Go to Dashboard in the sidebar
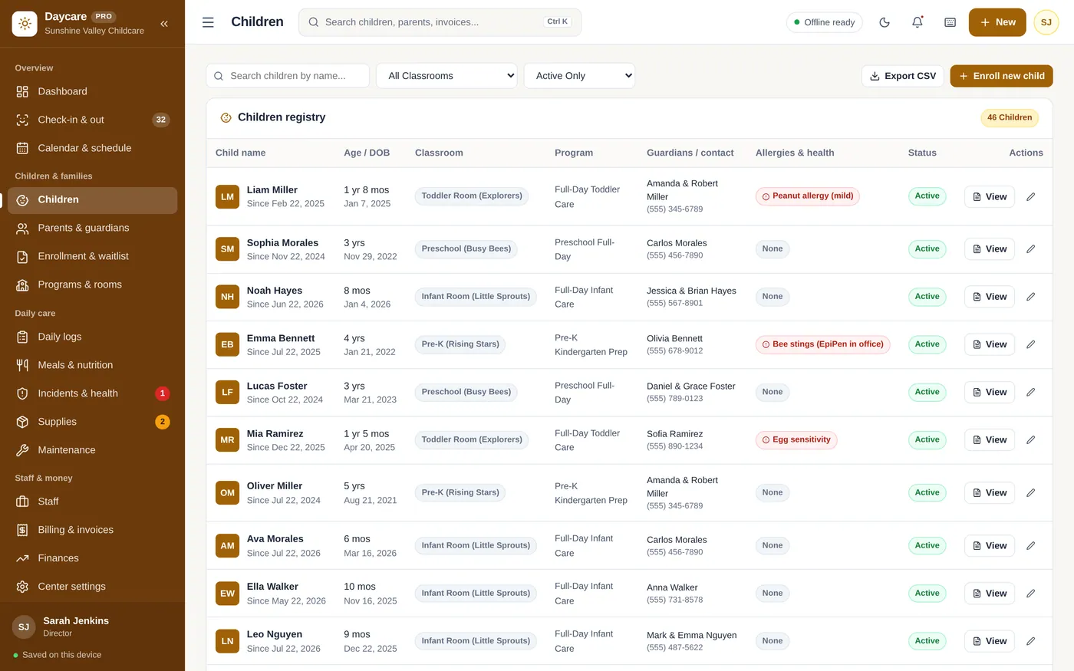The width and height of the screenshot is (1074, 671). [92, 91]
